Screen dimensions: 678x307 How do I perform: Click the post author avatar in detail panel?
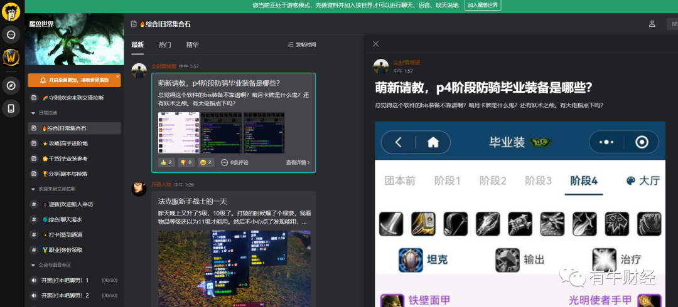[381, 66]
